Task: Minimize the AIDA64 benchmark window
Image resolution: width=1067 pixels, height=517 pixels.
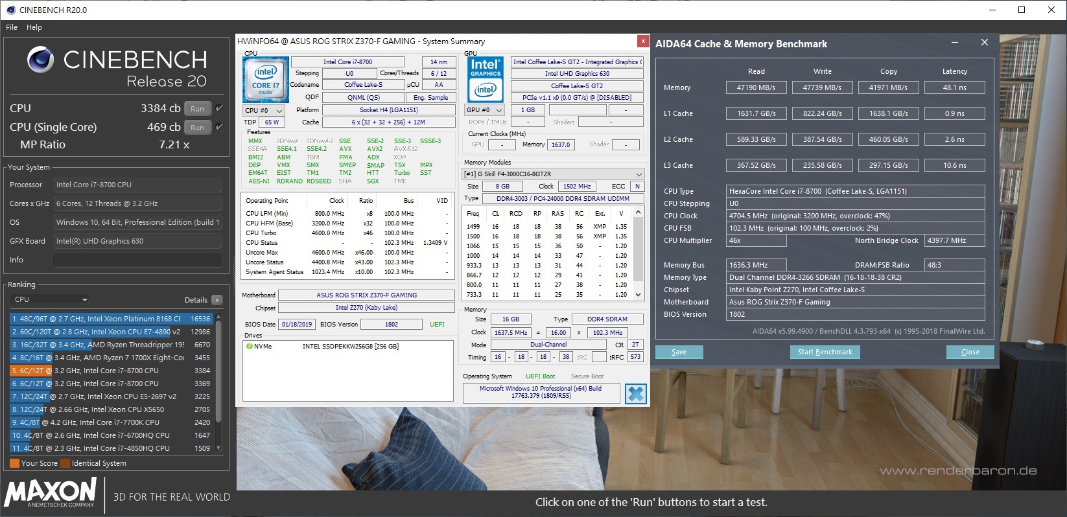Action: 955,42
